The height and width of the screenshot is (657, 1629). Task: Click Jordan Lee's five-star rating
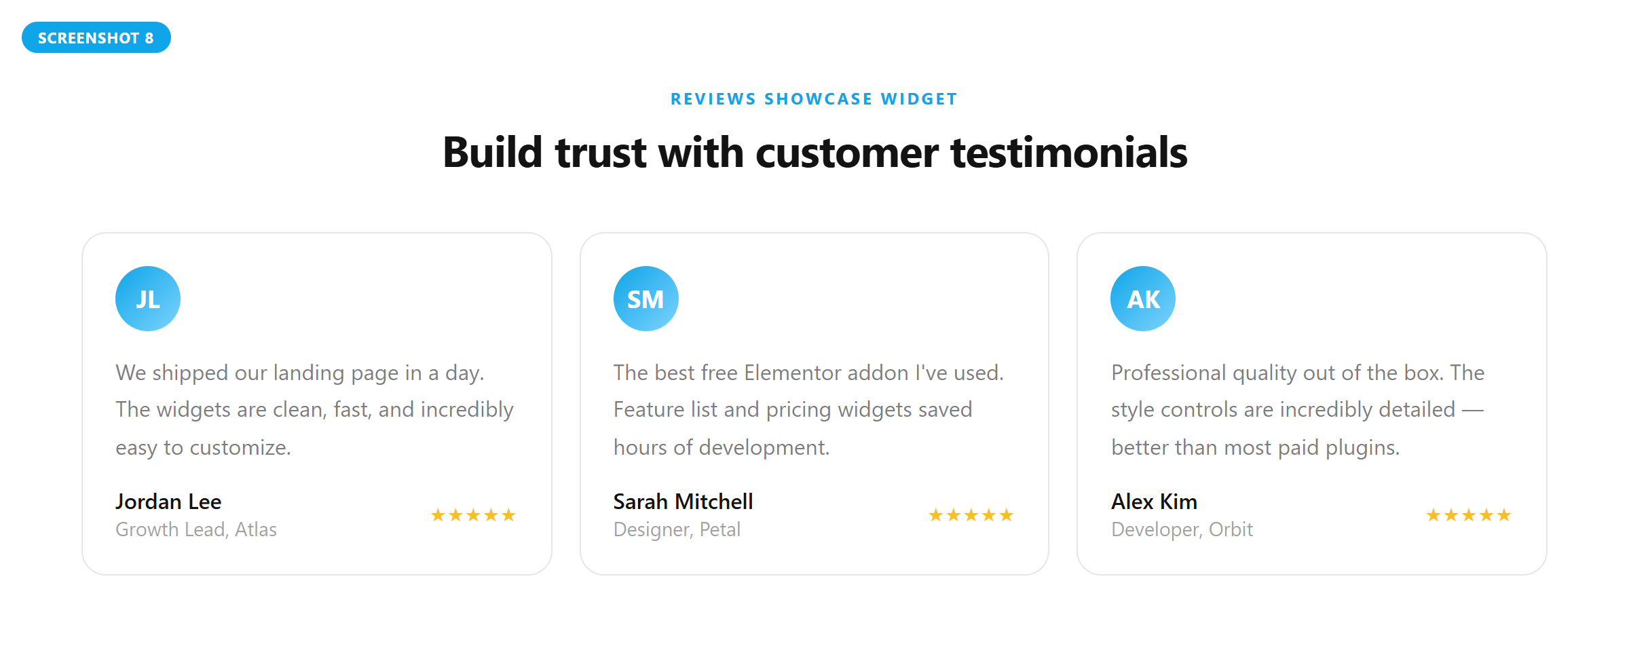(x=473, y=515)
